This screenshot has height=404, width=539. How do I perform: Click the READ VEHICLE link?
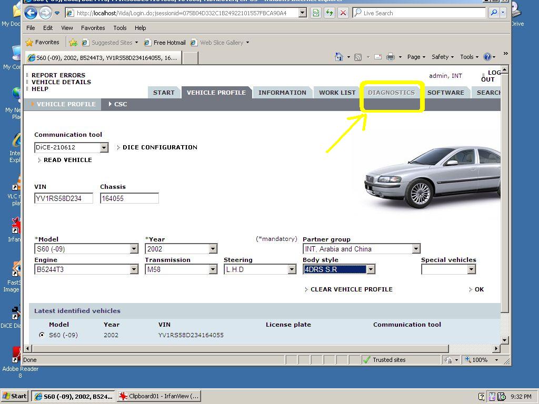click(x=67, y=160)
